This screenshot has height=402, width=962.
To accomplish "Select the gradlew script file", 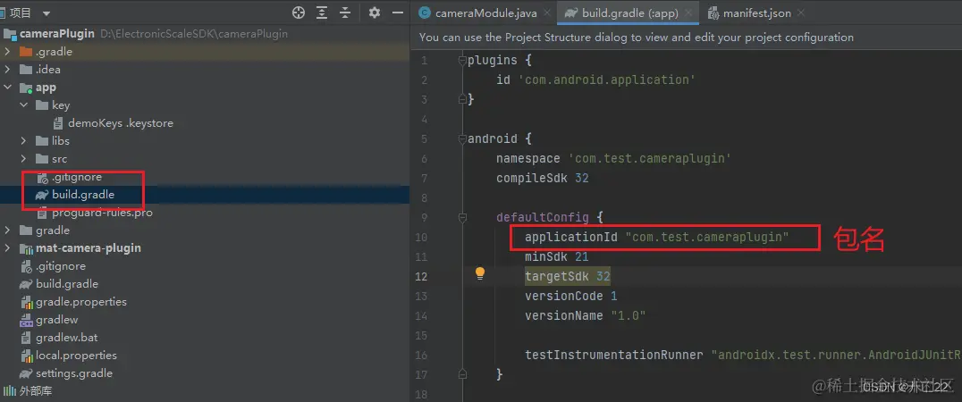I will 56,319.
